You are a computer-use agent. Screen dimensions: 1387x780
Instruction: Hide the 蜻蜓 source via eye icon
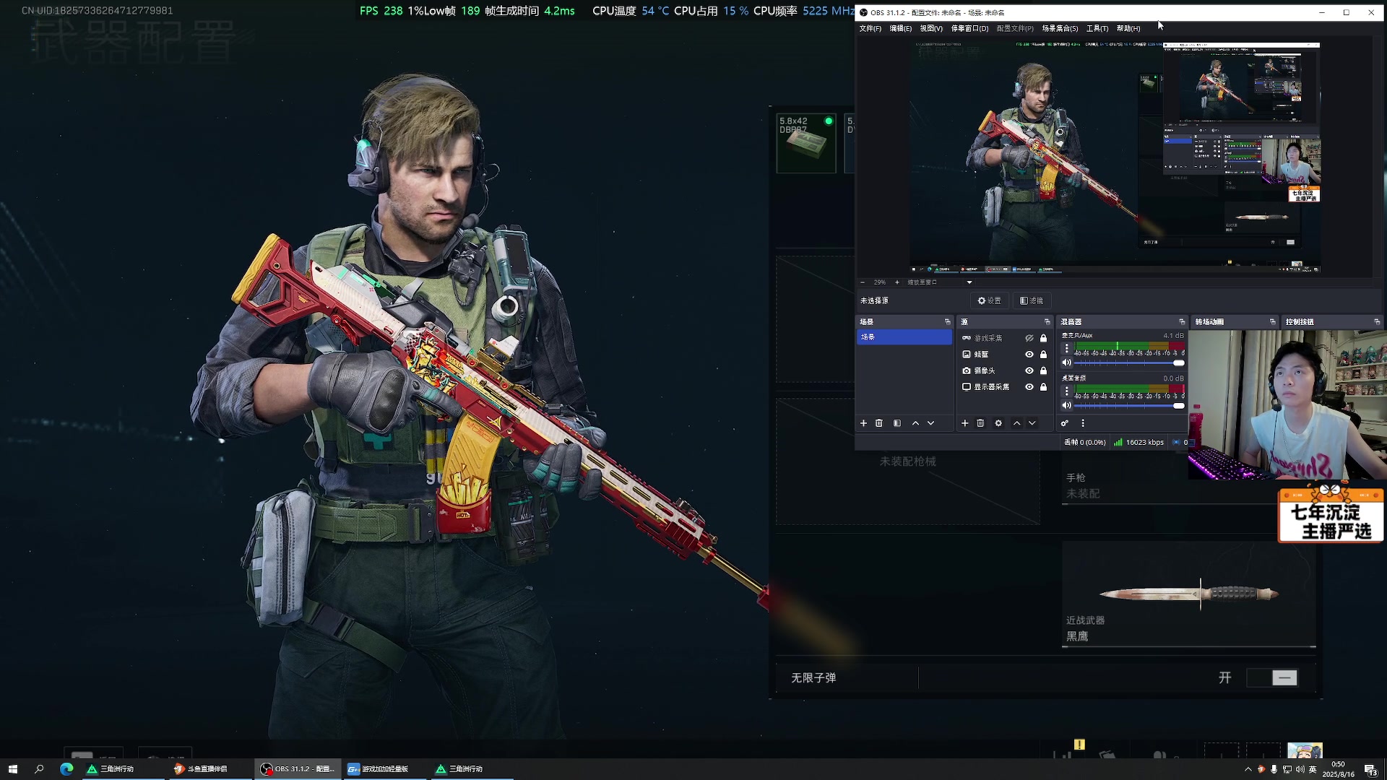click(1029, 355)
